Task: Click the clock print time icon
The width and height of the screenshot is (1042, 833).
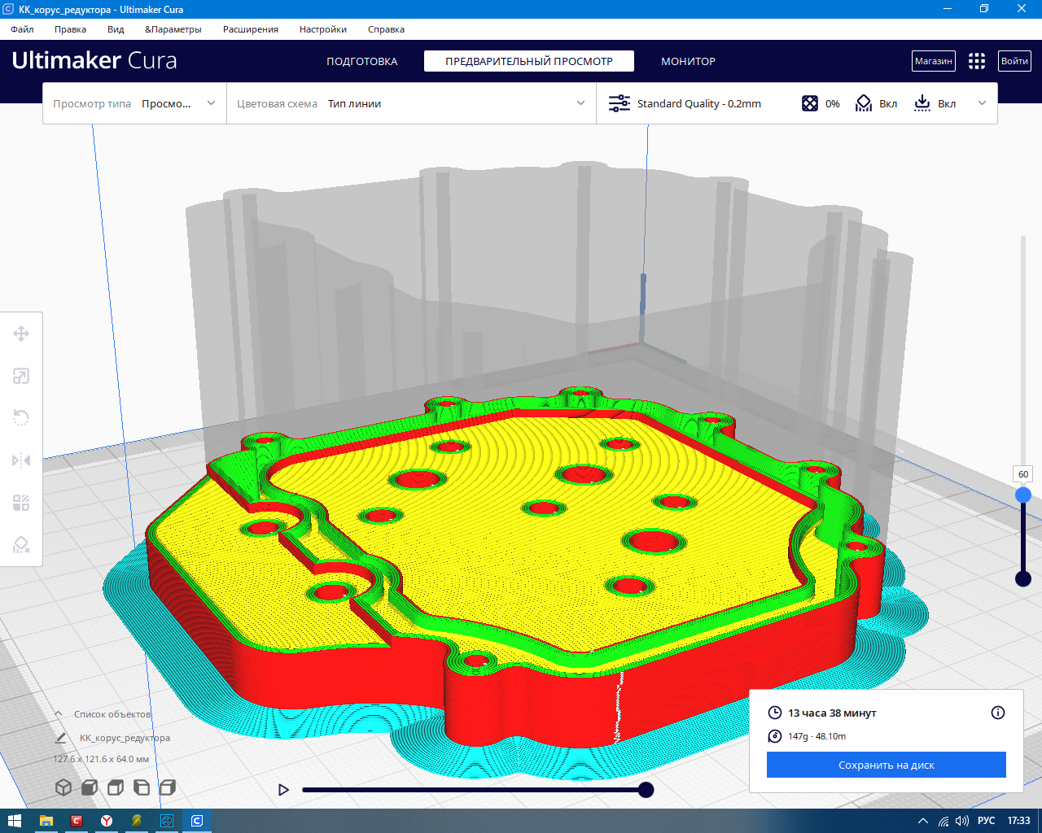Action: tap(775, 713)
